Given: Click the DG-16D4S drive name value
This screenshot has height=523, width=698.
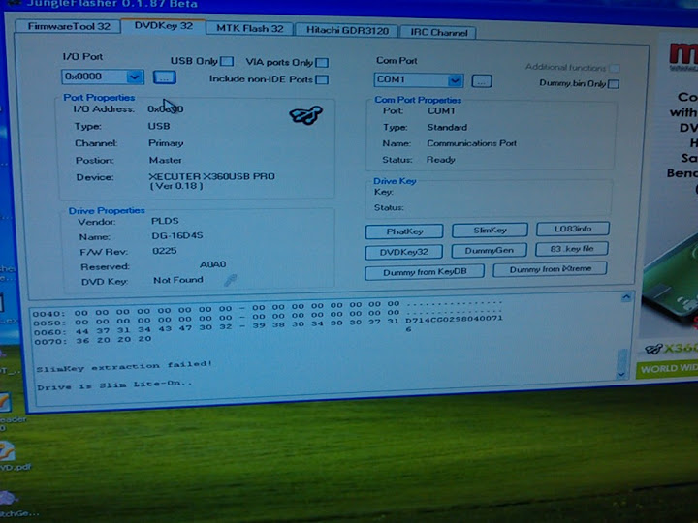Looking at the screenshot, I should click(177, 235).
